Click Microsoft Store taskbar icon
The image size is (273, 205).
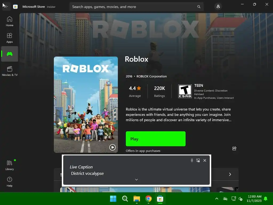point(160,199)
